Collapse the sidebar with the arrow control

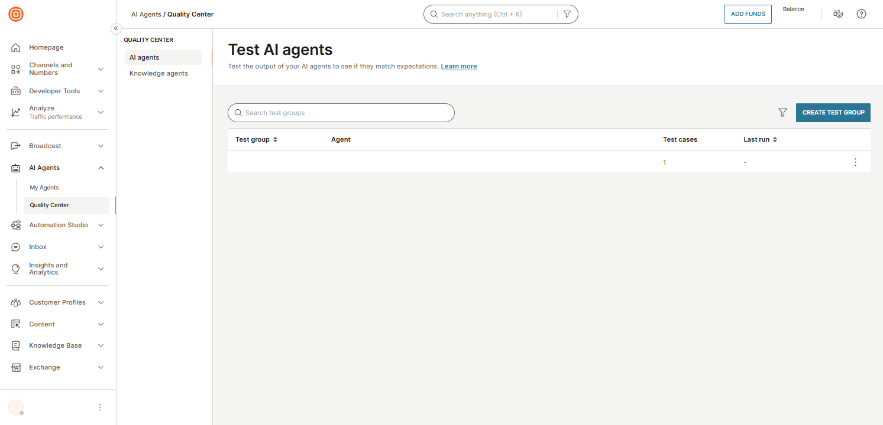116,28
